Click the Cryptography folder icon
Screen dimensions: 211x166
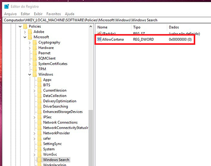point(35,42)
